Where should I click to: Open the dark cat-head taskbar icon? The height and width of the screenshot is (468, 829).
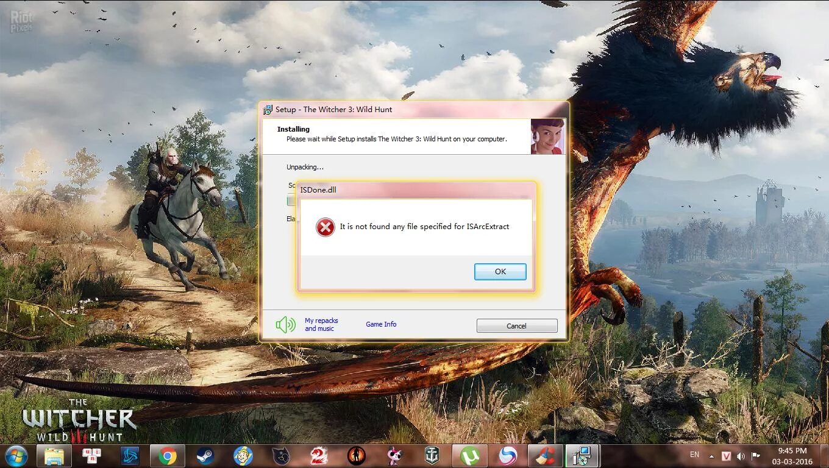[280, 456]
